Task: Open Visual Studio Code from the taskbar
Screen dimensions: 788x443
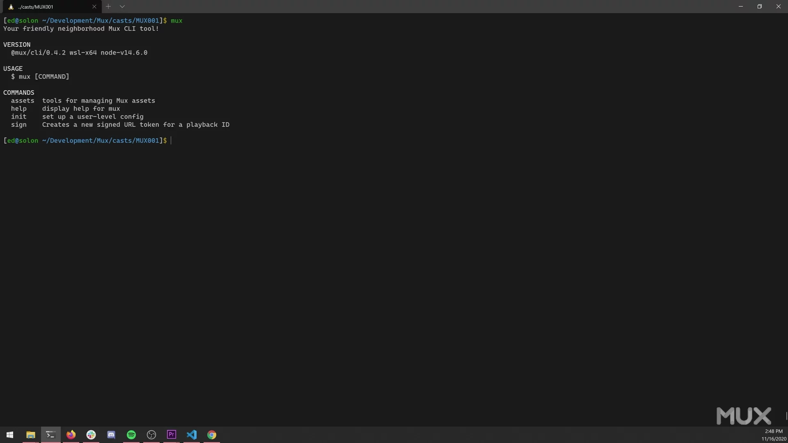Action: [x=192, y=435]
